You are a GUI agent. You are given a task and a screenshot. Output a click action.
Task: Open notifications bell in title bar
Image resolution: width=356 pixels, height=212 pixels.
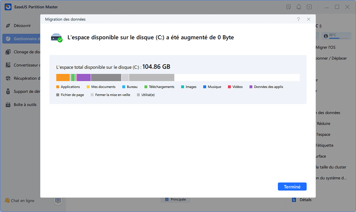point(299,7)
